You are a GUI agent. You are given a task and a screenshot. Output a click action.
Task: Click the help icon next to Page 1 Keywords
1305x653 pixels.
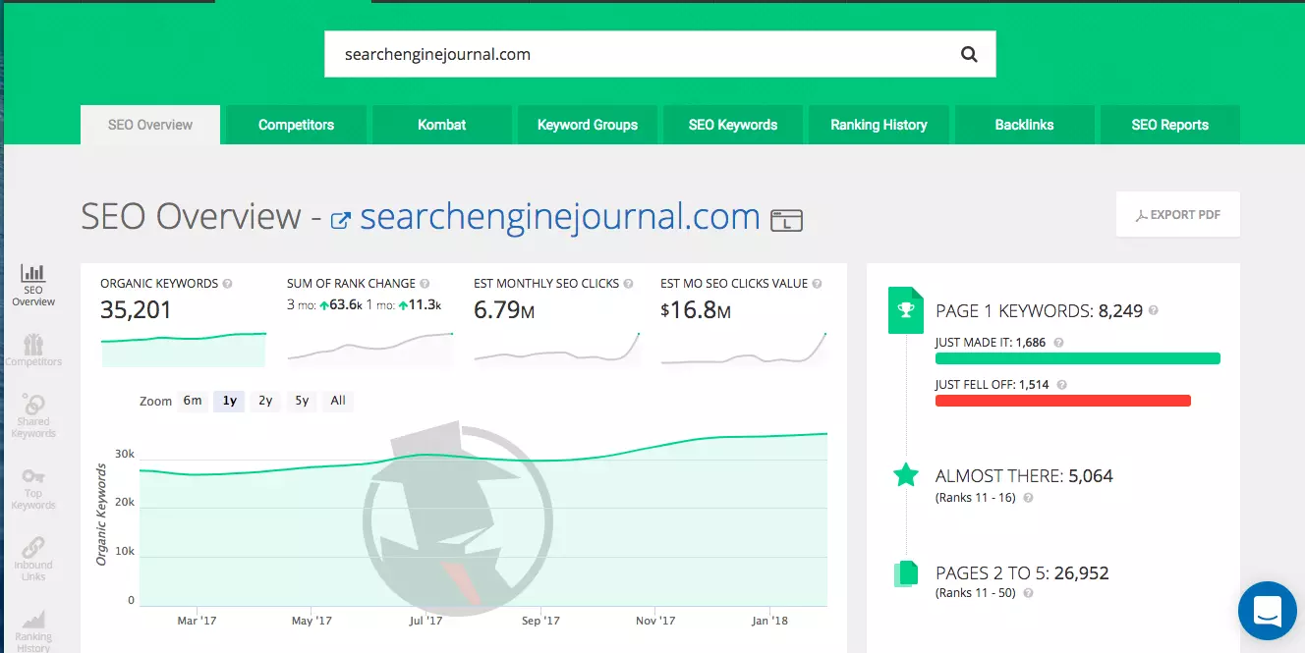tap(1153, 310)
